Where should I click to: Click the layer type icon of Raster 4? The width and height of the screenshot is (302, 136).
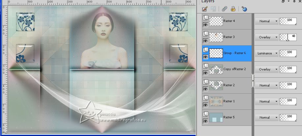coord(205,18)
